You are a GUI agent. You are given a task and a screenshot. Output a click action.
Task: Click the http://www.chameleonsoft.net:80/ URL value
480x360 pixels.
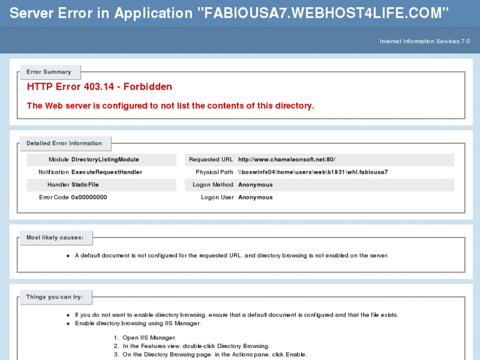pos(287,160)
